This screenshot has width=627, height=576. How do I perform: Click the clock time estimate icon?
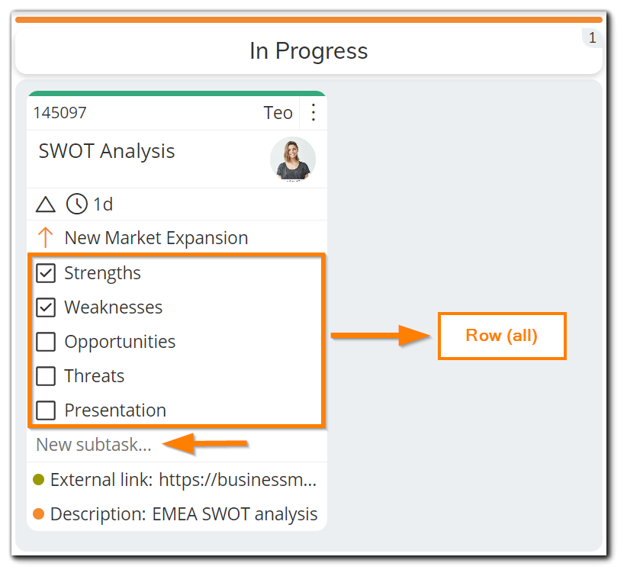point(76,204)
